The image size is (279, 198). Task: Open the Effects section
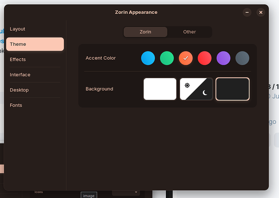pyautogui.click(x=35, y=60)
